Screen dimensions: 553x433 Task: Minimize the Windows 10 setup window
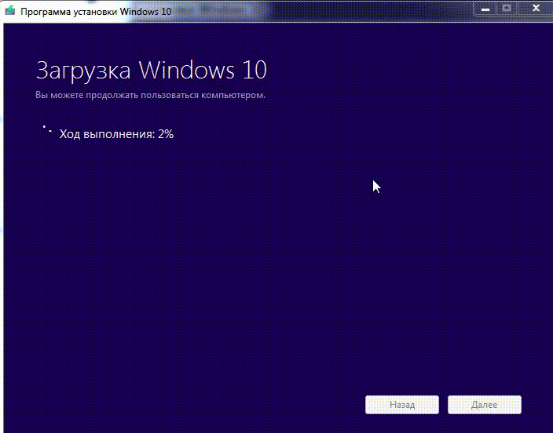coord(485,9)
